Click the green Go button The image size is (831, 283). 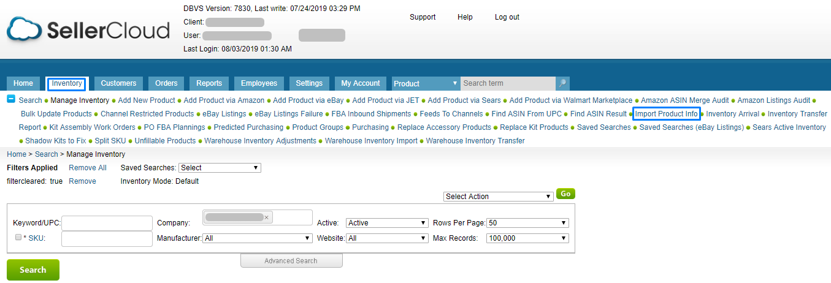pyautogui.click(x=565, y=194)
